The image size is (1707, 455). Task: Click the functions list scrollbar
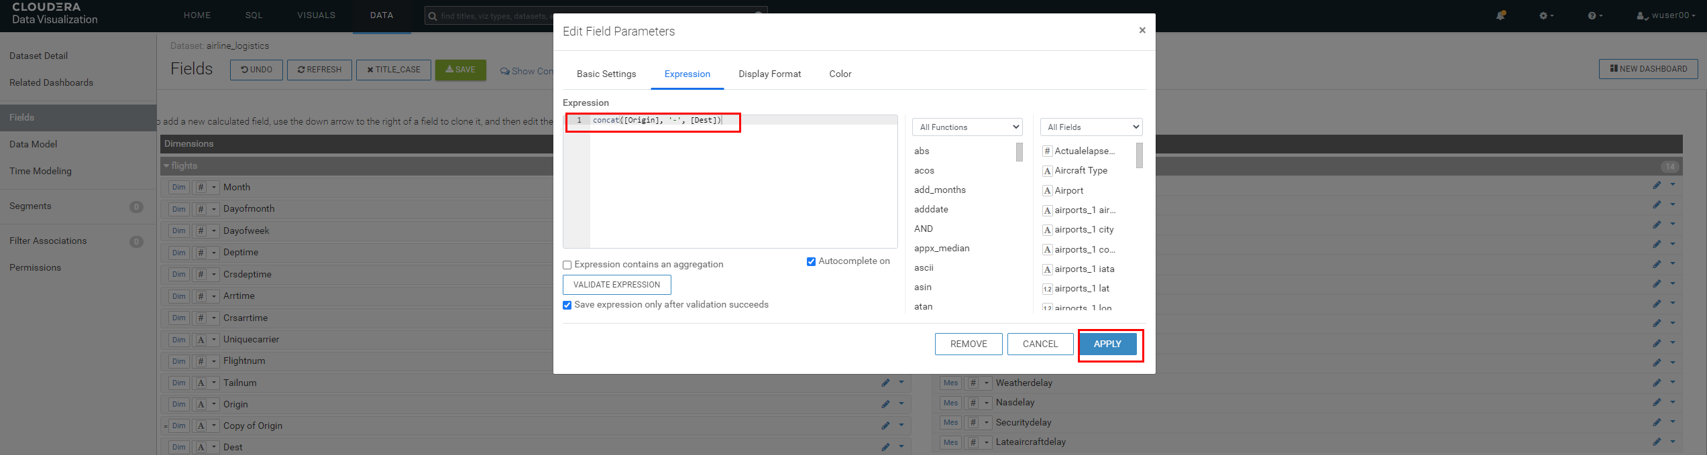pyautogui.click(x=1020, y=152)
